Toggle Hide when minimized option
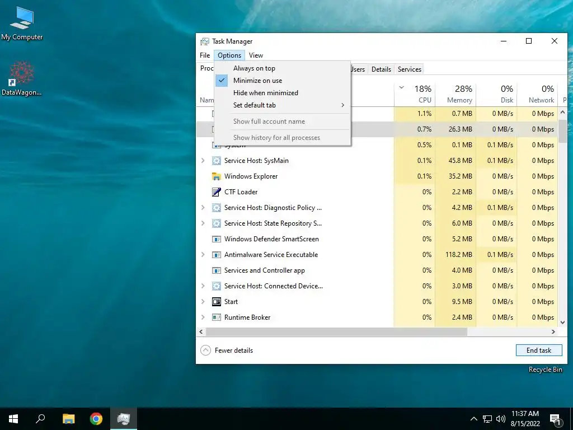The image size is (573, 430). pos(283,93)
